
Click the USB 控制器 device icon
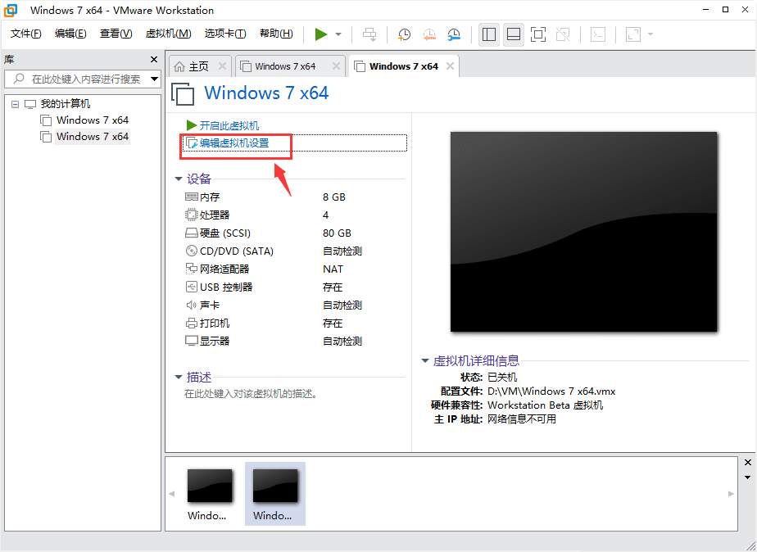coord(192,287)
